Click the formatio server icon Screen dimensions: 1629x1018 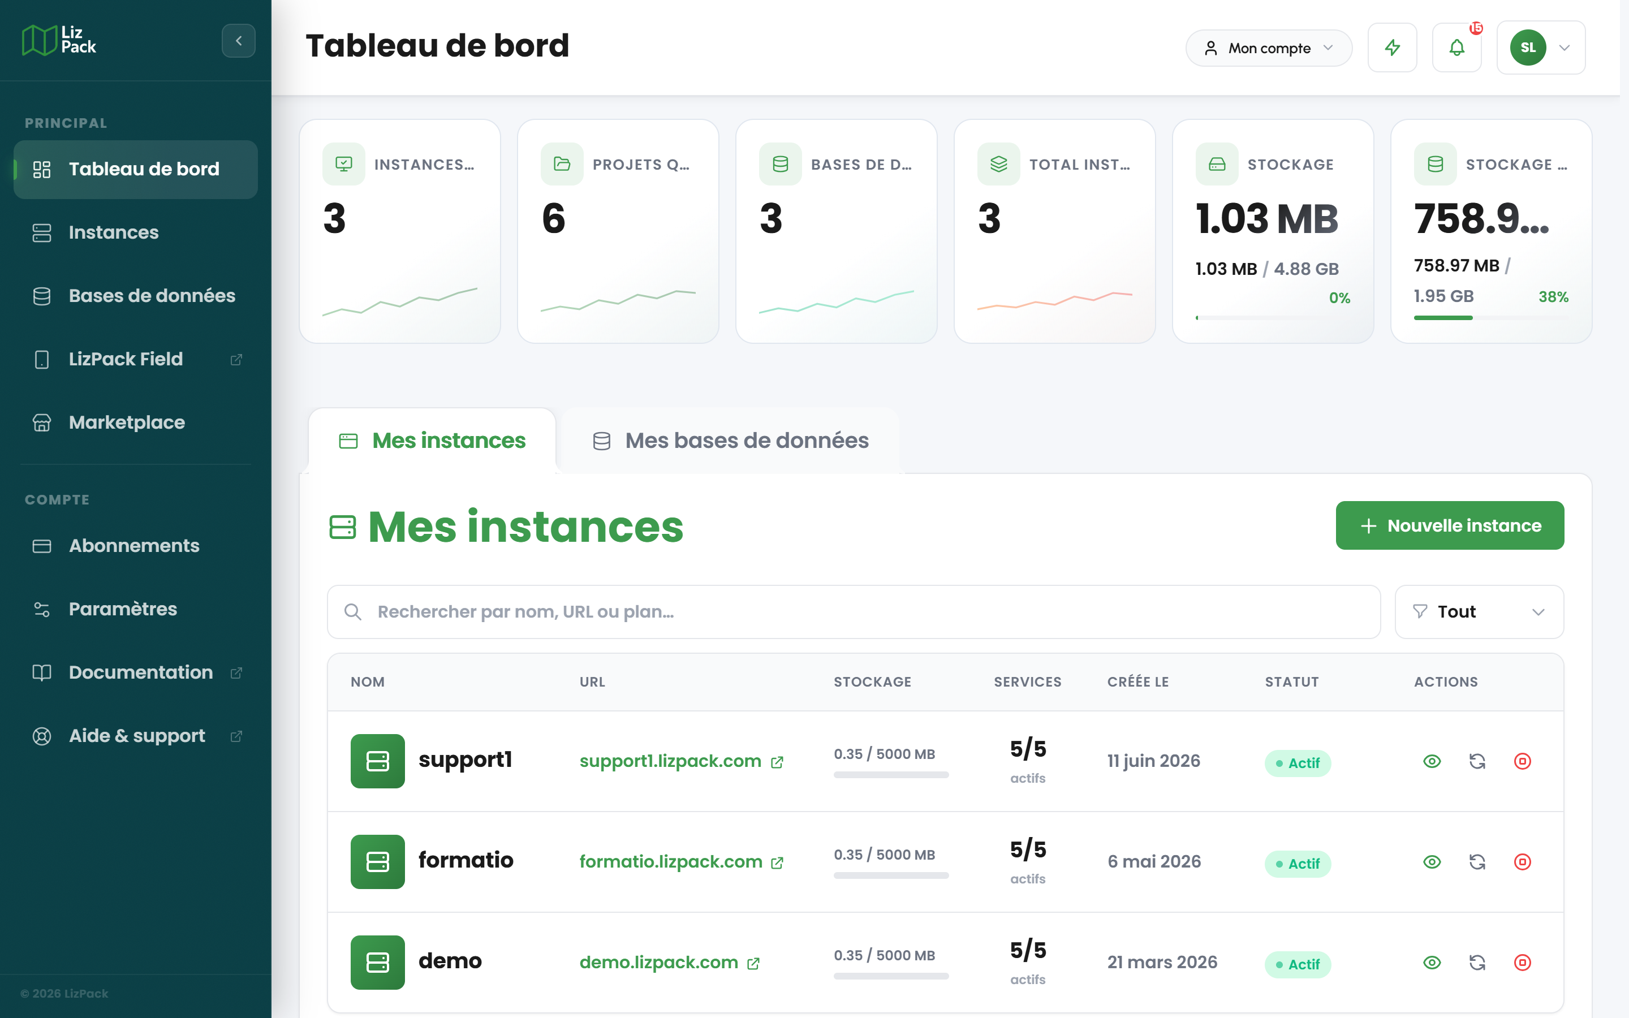tap(378, 862)
